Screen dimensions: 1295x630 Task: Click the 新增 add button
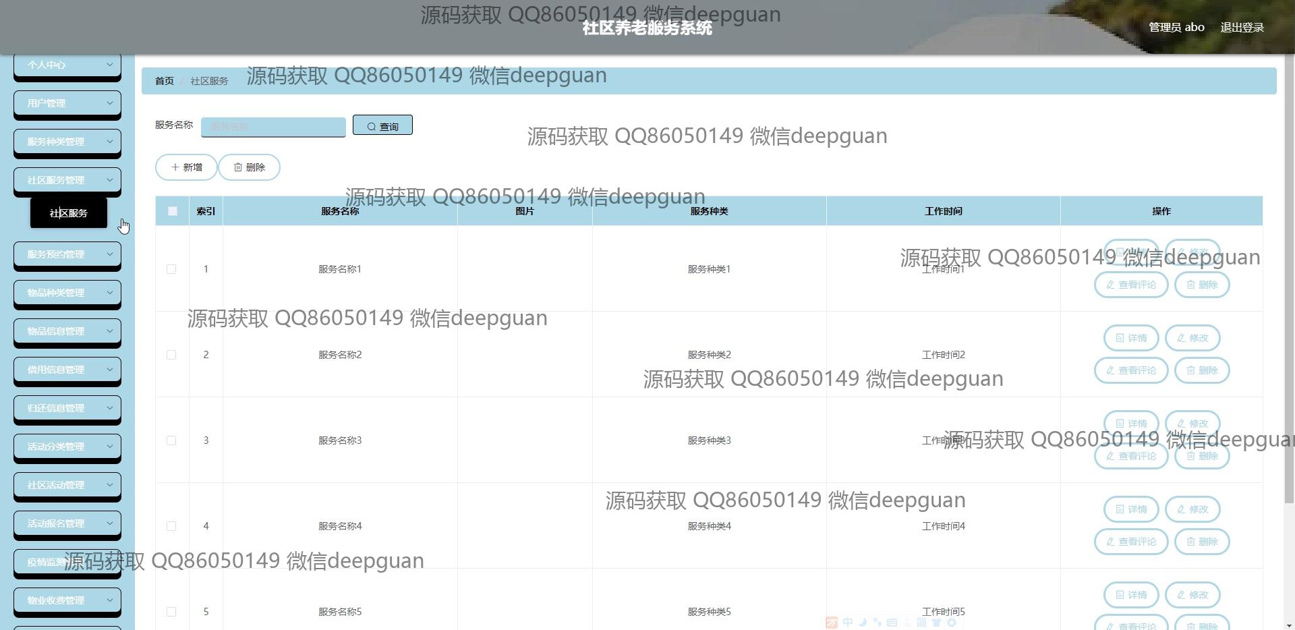tap(186, 167)
